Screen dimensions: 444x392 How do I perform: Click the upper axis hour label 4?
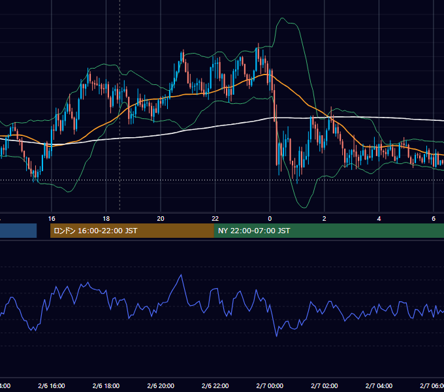tap(379, 219)
